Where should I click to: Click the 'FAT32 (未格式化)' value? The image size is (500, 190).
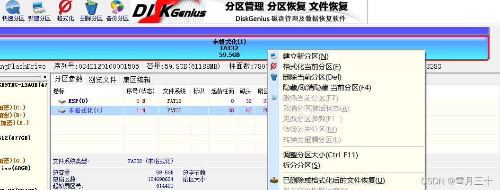point(150,161)
